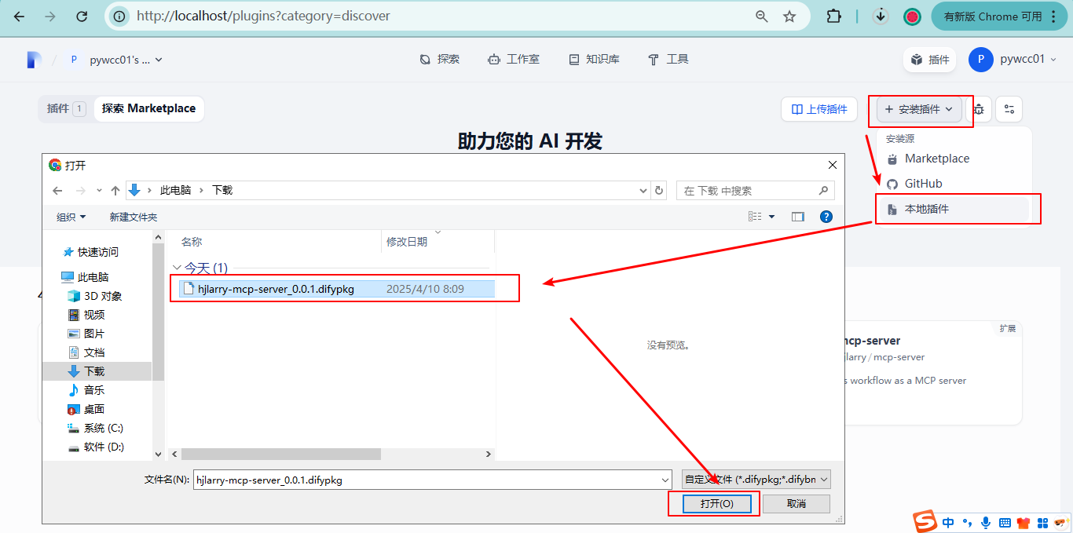This screenshot has width=1073, height=533.
Task: Click the 在 下载 中搜索 search field
Action: 755,190
